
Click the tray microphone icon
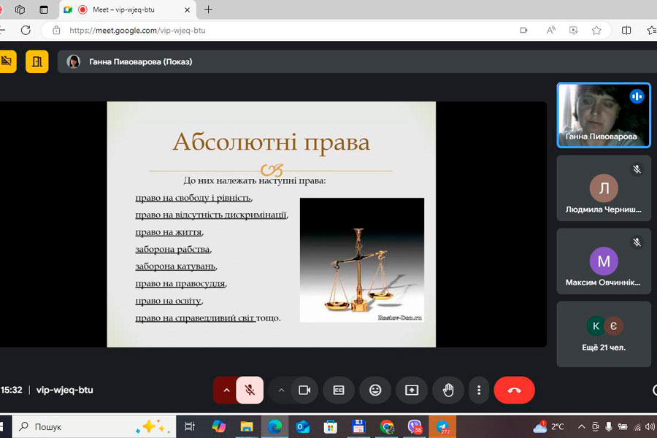pos(609,426)
